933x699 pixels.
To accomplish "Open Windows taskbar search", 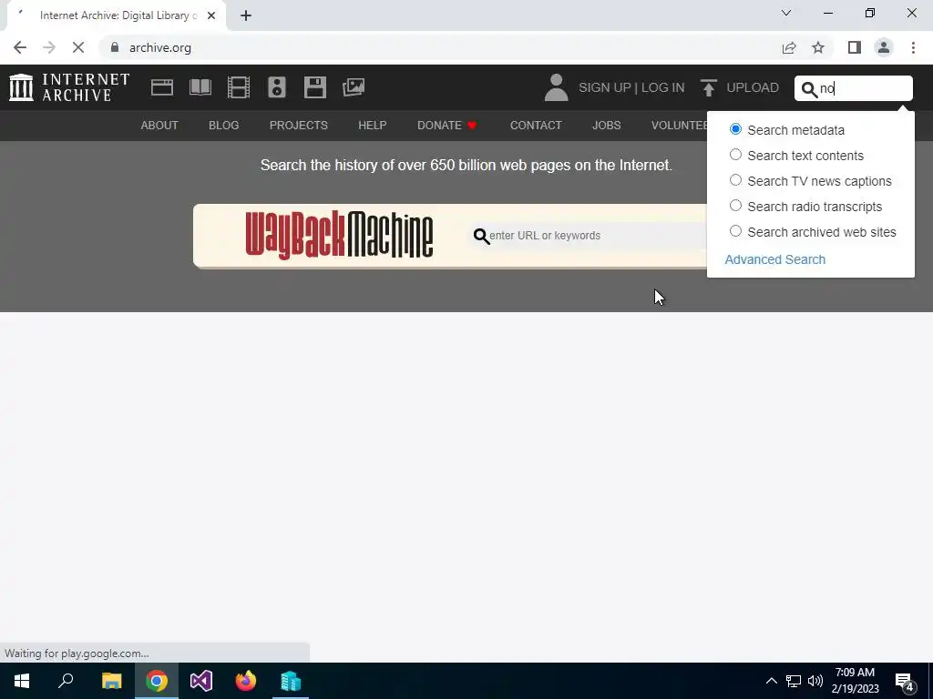I will point(66,681).
